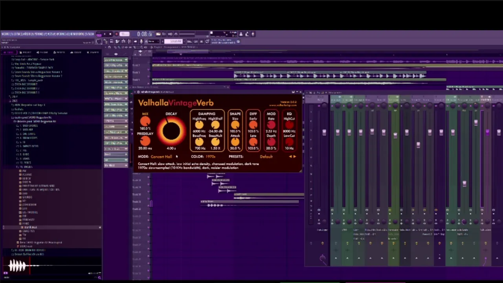Click the Stop button in transport bar
Screen dimensions: 503x283
click(x=110, y=34)
